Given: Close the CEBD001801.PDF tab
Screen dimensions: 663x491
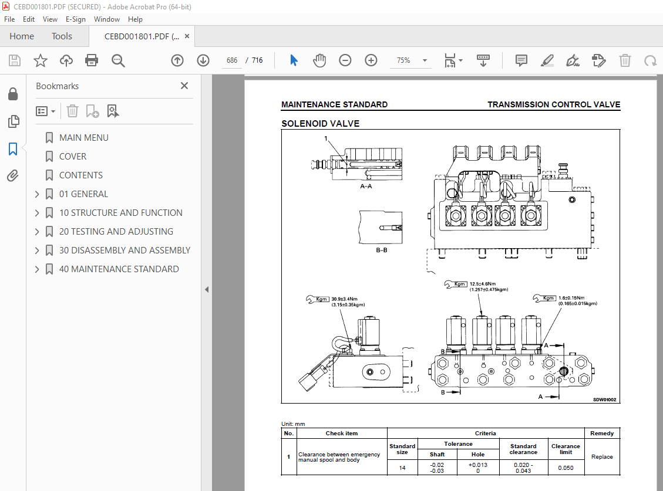Looking at the screenshot, I should click(x=187, y=36).
